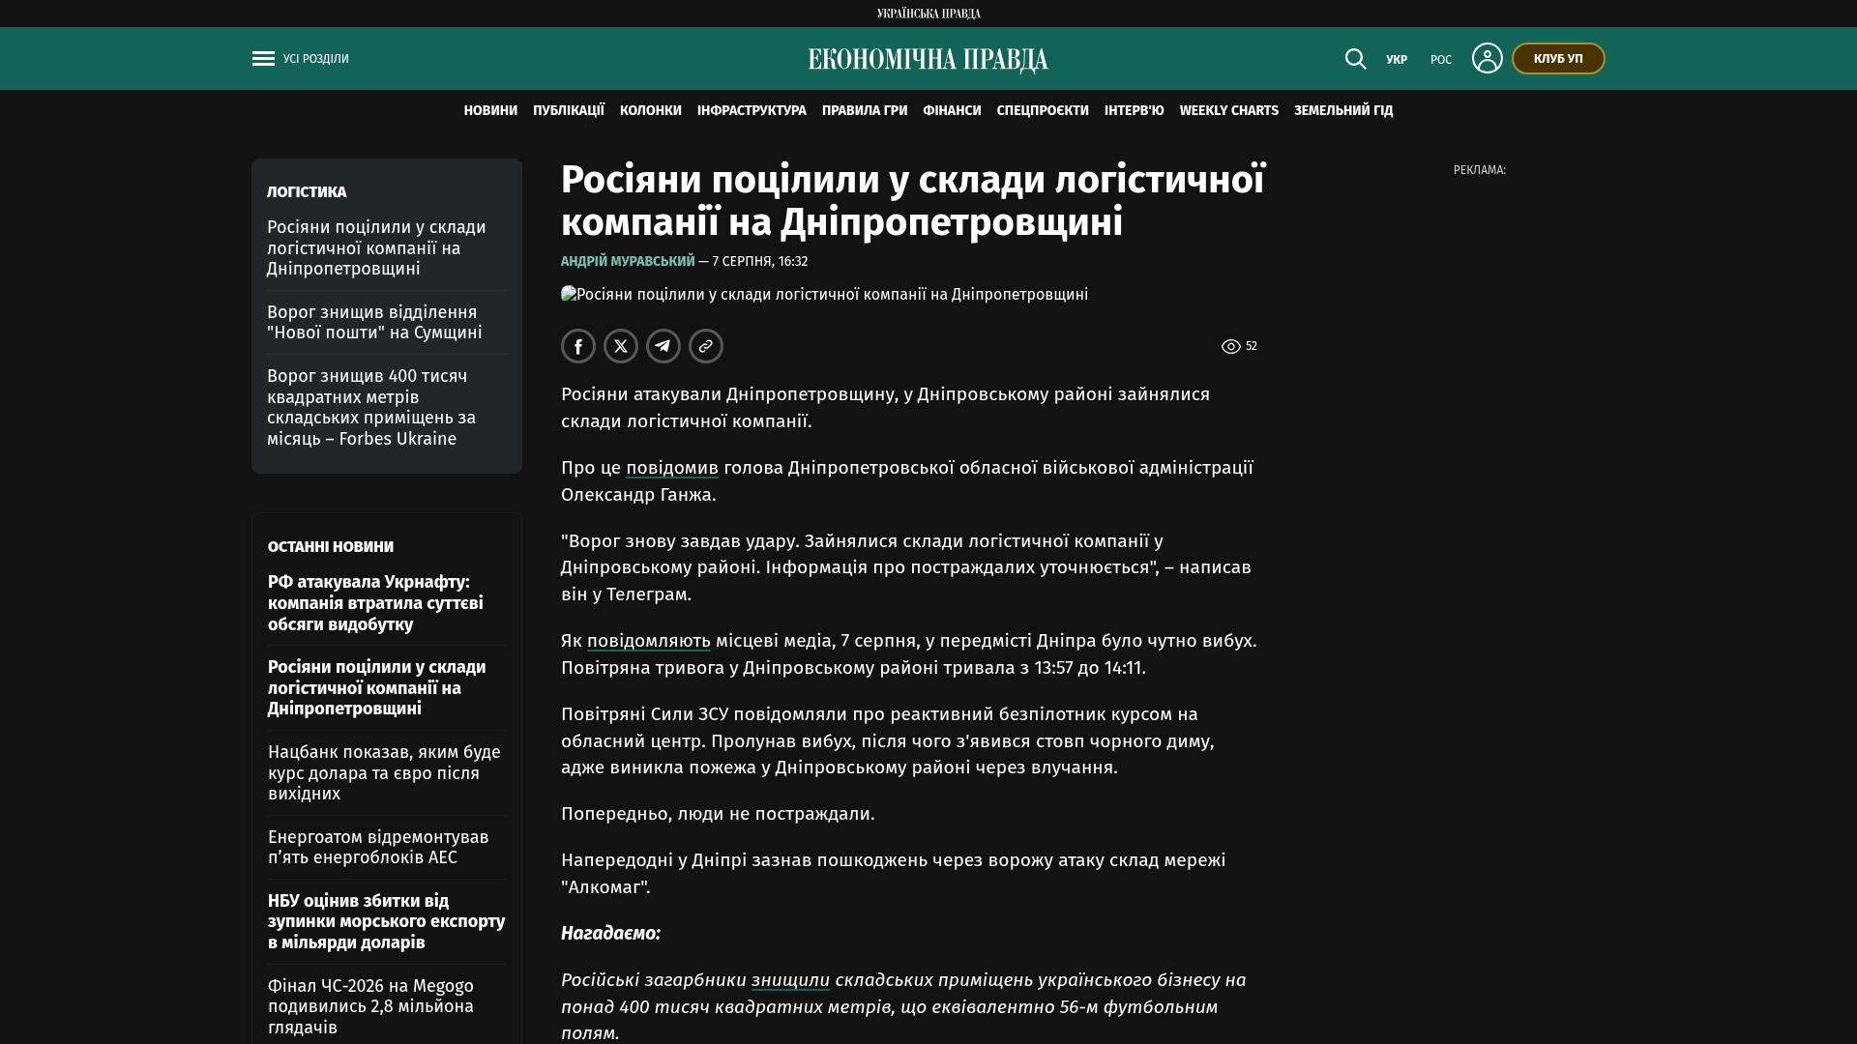Click the views eye icon
The width and height of the screenshot is (1857, 1044).
(x=1230, y=346)
